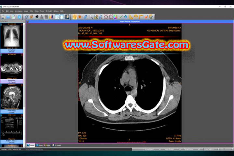Select the dashed rectangle ROI tool
This screenshot has height=156, width=234.
(111, 17)
